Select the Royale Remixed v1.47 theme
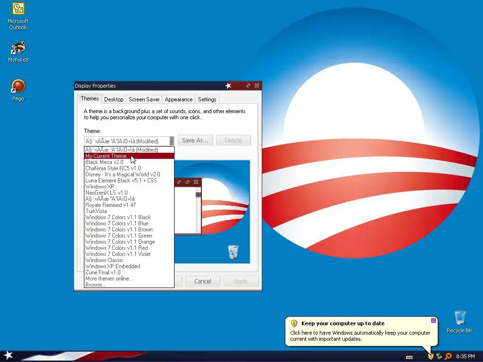Image resolution: width=483 pixels, height=362 pixels. coord(129,205)
